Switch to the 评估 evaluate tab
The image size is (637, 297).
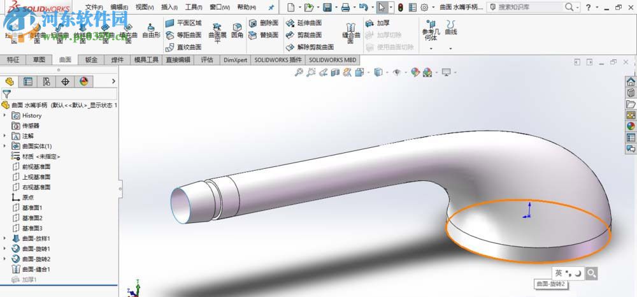(x=207, y=60)
